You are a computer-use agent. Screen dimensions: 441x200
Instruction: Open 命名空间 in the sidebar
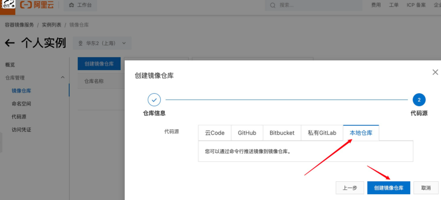coord(21,104)
